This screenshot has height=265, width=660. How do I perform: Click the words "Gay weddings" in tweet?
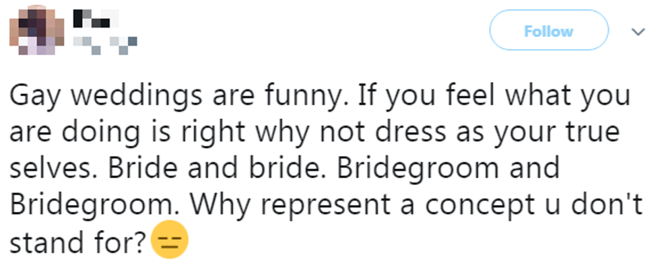point(104,96)
